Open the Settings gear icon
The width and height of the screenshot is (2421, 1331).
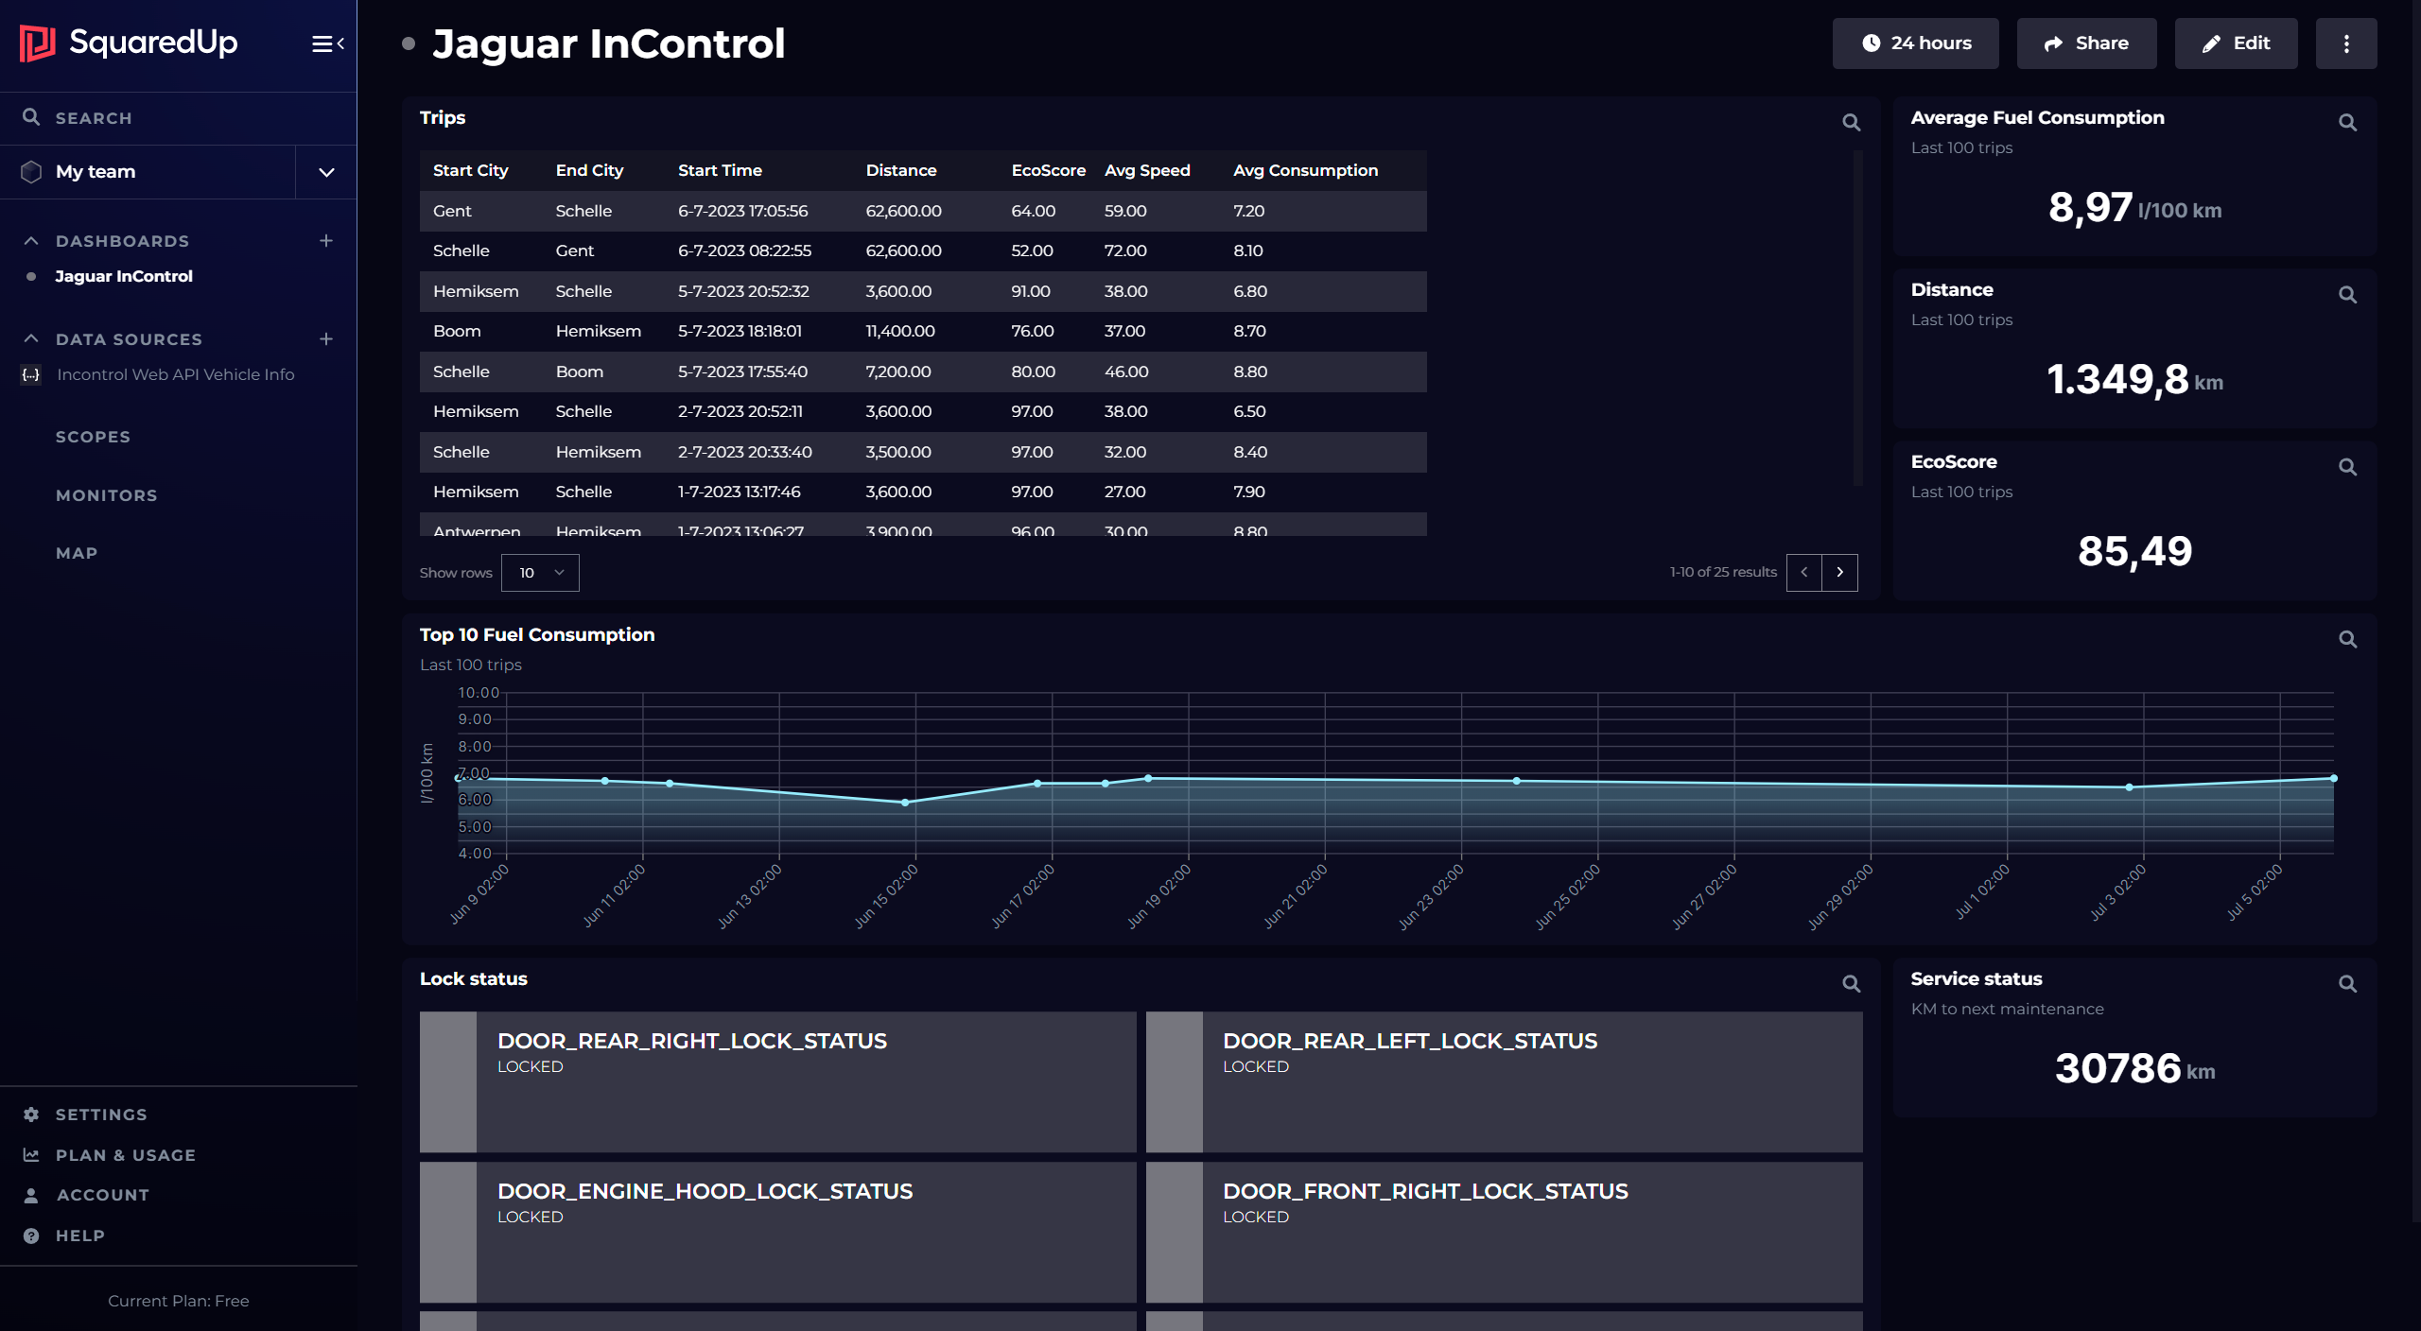(x=31, y=1115)
